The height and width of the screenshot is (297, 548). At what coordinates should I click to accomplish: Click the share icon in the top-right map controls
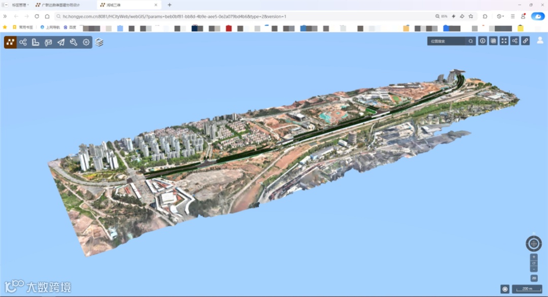[x=515, y=41]
